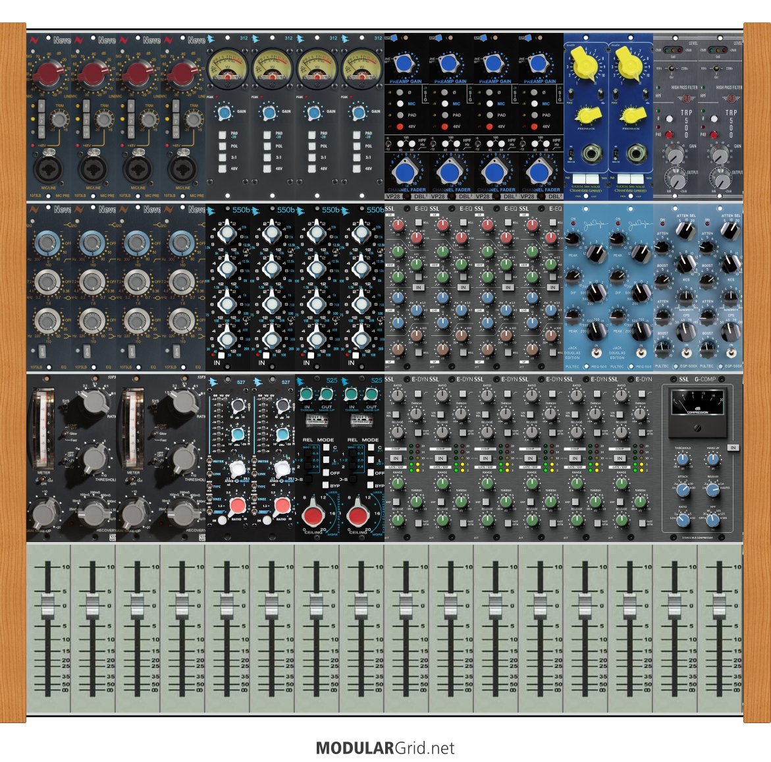Click middle frequency knob on third Neve EQ
The image size is (771, 762).
coord(137,281)
